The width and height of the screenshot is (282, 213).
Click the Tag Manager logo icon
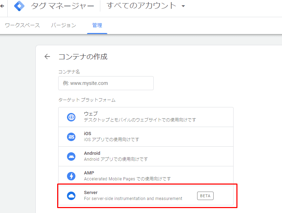pyautogui.click(x=19, y=6)
